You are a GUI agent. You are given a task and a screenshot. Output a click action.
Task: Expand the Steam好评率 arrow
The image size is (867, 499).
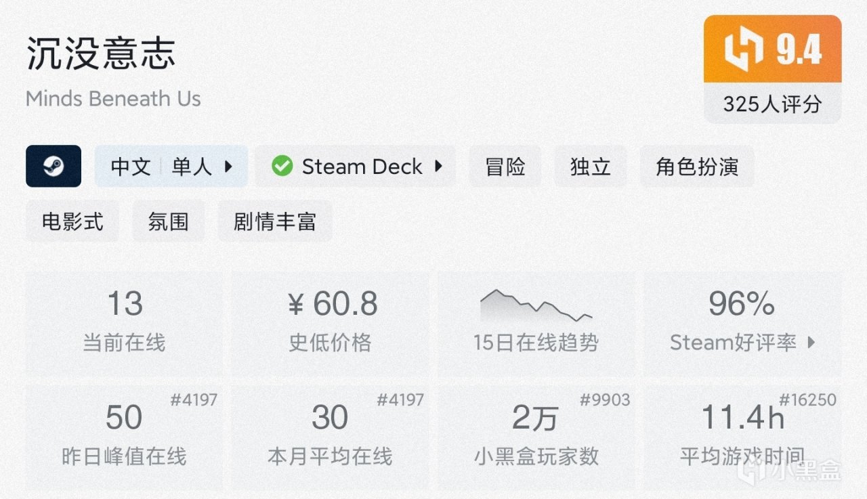coord(811,343)
